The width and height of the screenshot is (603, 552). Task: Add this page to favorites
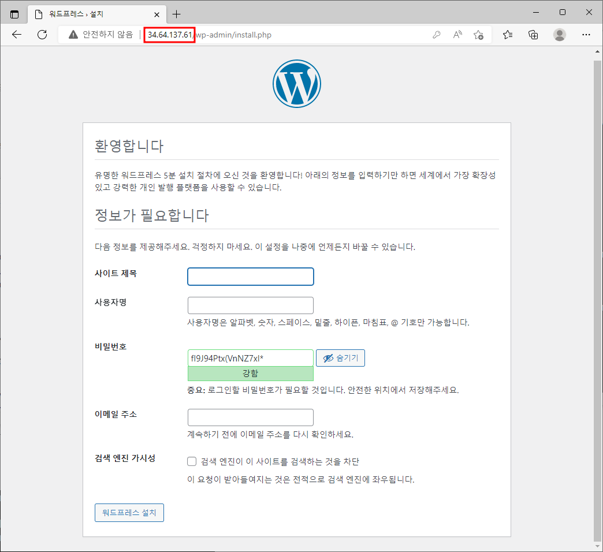(x=478, y=35)
